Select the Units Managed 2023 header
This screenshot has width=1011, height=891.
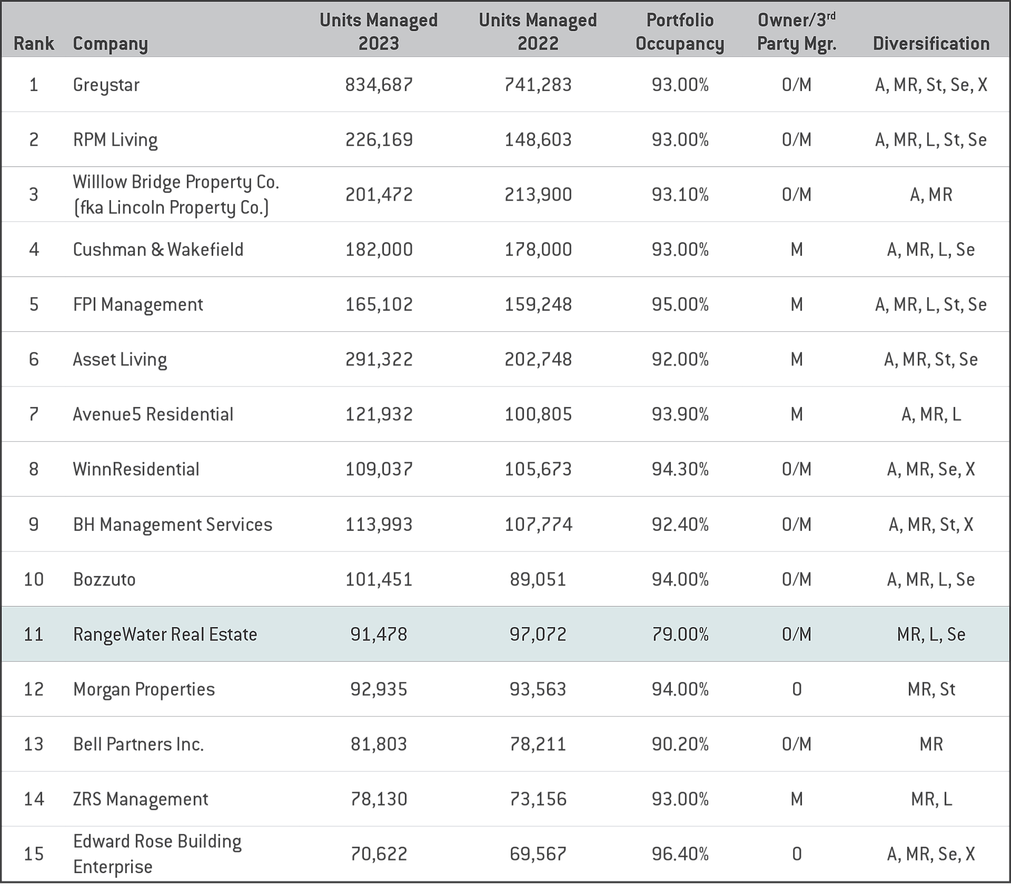[x=379, y=32]
